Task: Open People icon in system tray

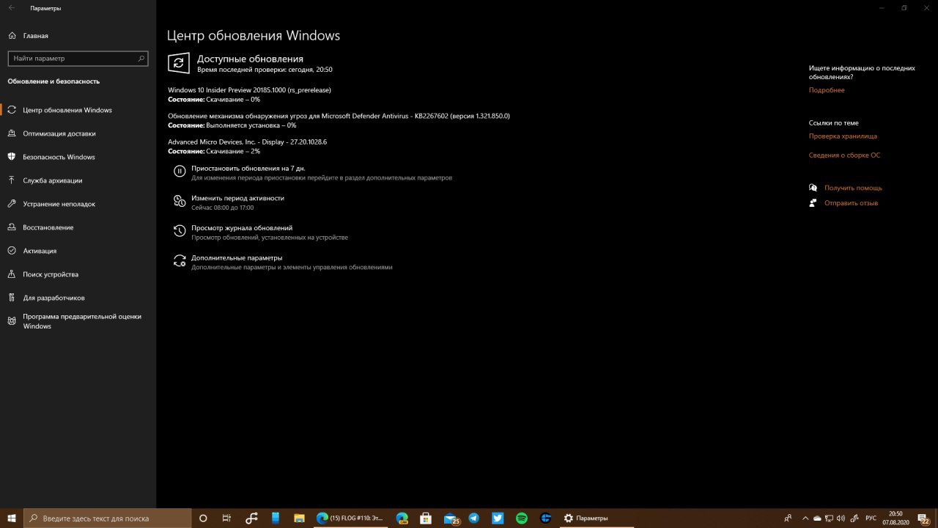Action: click(x=788, y=518)
